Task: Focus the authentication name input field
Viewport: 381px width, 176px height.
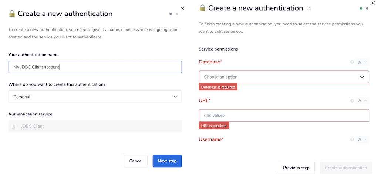Action: coord(95,67)
